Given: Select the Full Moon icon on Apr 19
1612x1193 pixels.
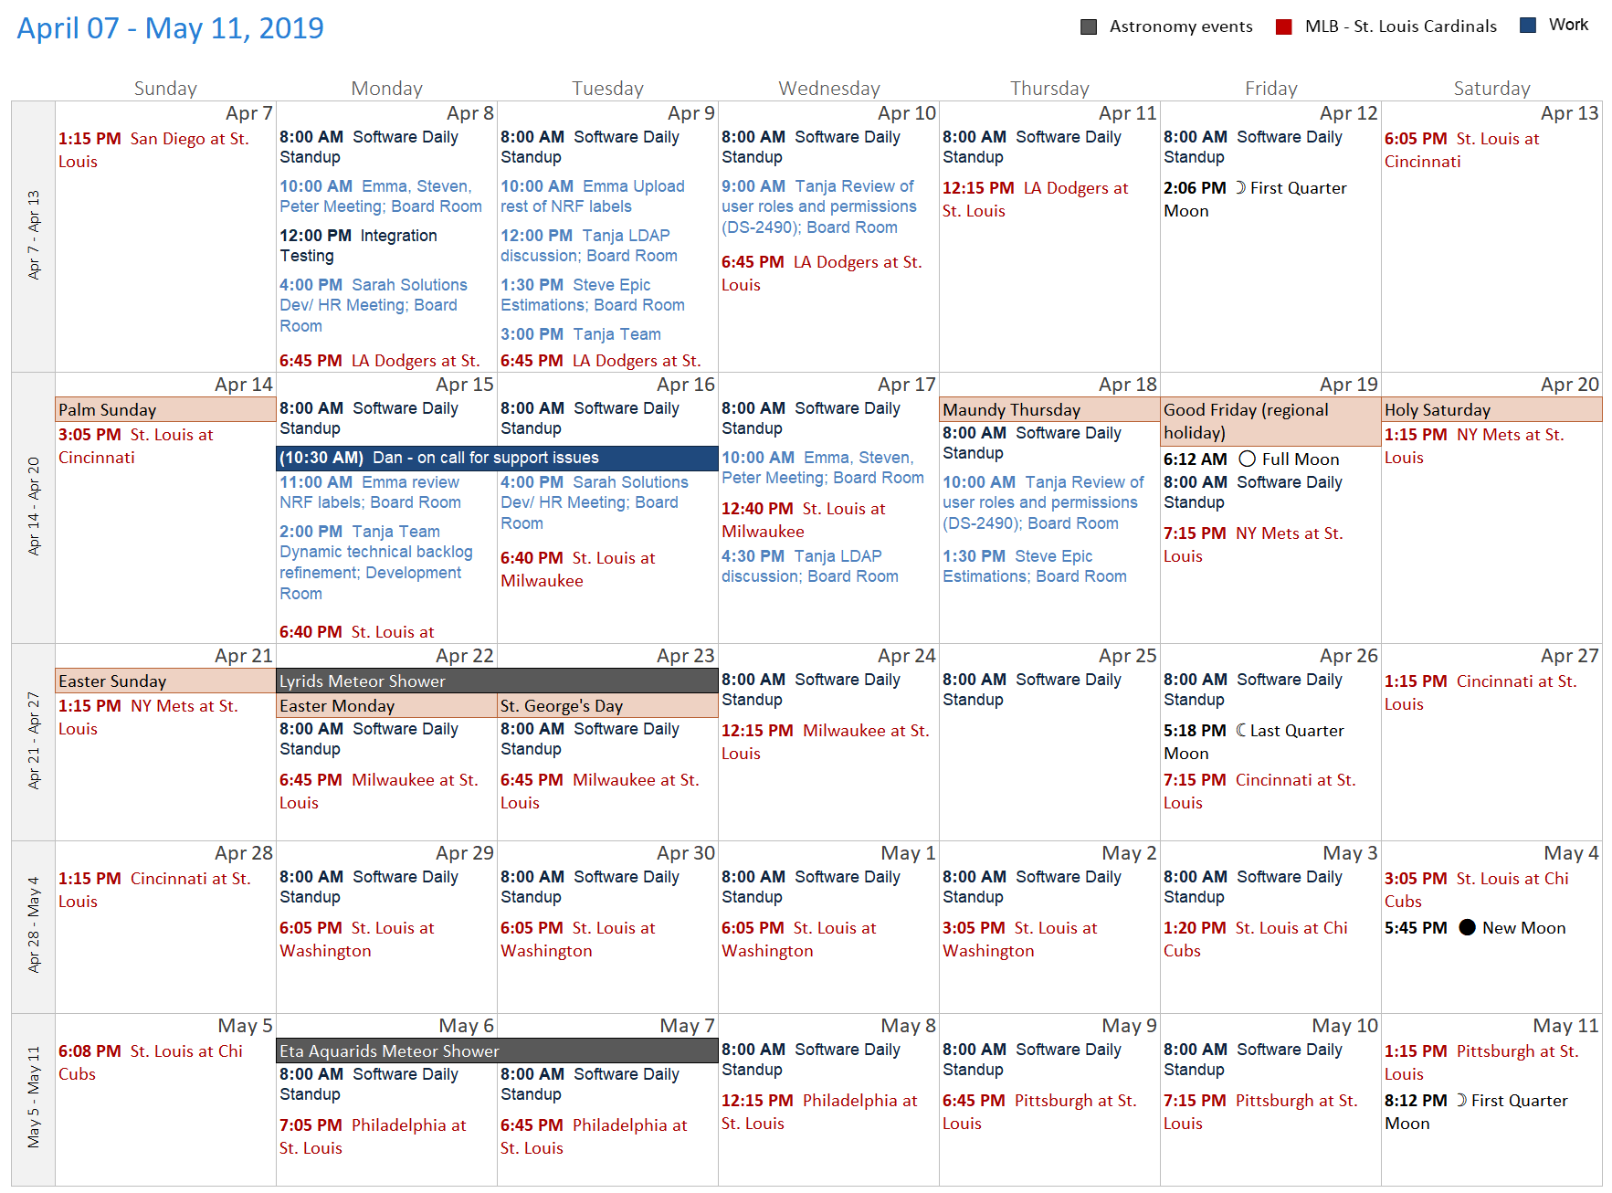Looking at the screenshot, I should click(1247, 459).
